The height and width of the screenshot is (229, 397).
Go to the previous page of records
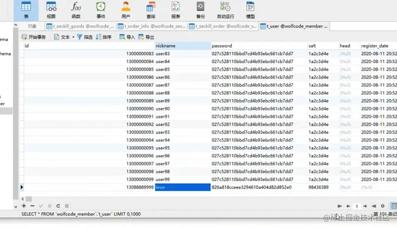[348, 206]
